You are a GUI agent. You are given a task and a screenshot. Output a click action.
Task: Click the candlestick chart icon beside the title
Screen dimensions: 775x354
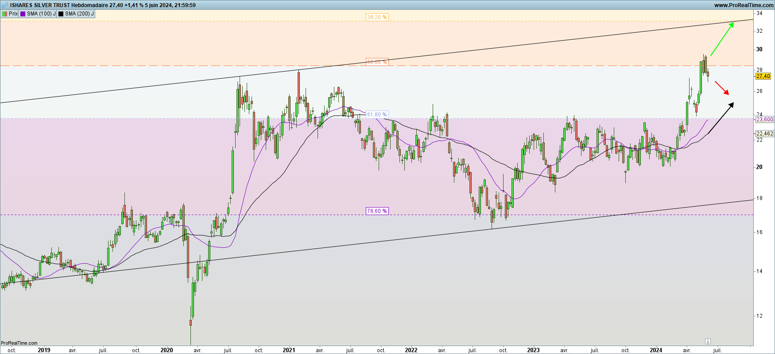5,5
